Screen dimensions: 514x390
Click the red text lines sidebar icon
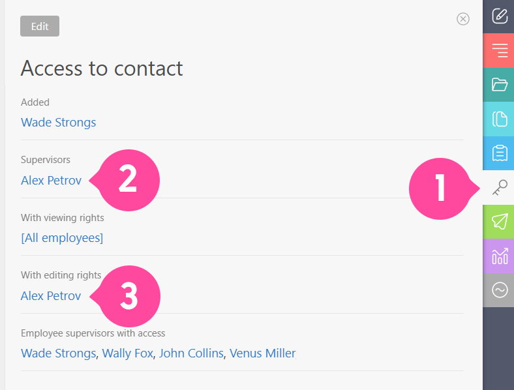tap(499, 50)
